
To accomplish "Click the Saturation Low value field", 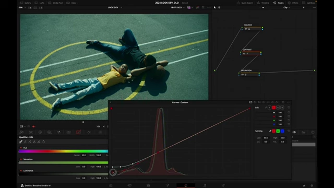I will click(83, 167).
